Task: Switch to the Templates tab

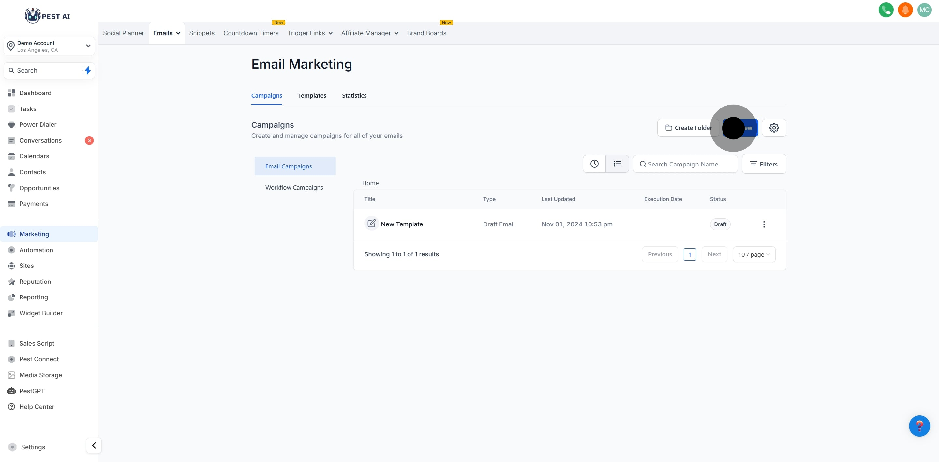Action: 312,96
